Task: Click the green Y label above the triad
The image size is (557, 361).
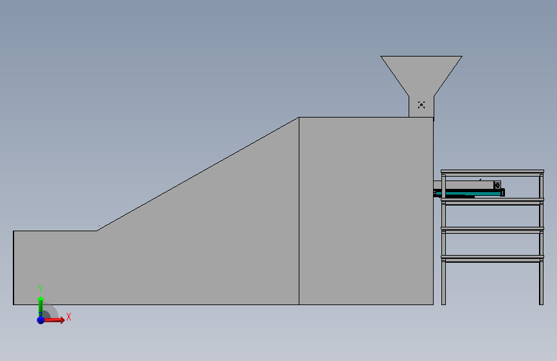Action: 40,289
